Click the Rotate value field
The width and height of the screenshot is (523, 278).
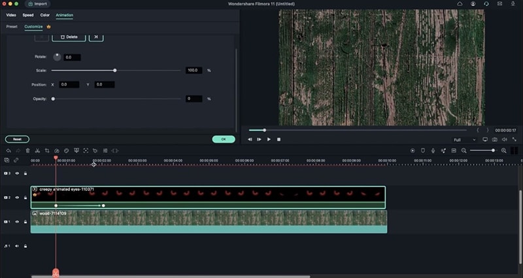point(72,58)
